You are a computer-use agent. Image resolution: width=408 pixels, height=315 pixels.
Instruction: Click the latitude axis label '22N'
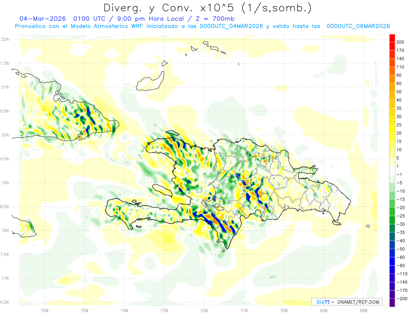(x=5, y=39)
